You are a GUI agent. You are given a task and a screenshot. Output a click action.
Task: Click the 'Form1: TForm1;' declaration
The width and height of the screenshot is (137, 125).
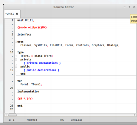[31, 84]
